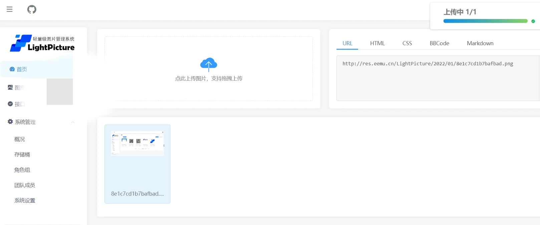The width and height of the screenshot is (540, 225).
Task: Click the image URL text box
Action: click(x=438, y=78)
